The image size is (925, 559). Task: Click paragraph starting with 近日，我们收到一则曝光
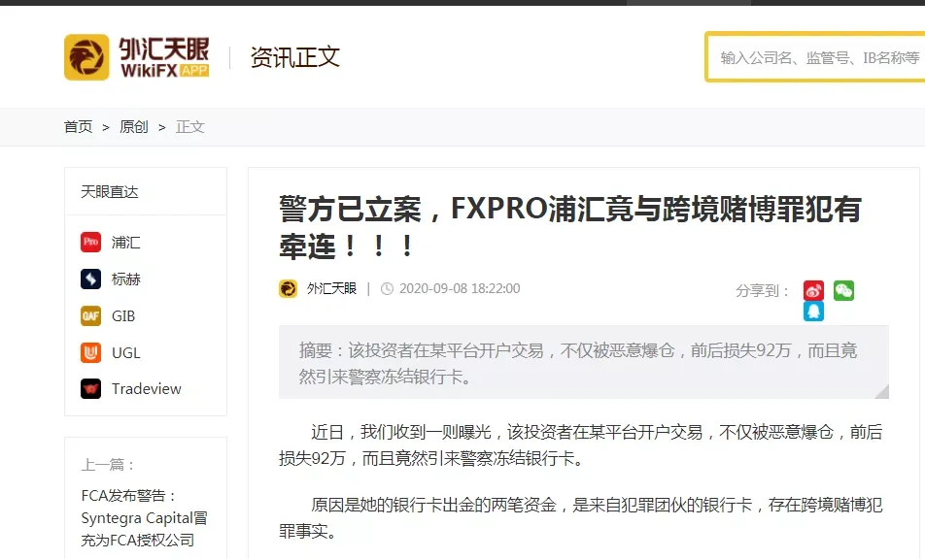580,445
